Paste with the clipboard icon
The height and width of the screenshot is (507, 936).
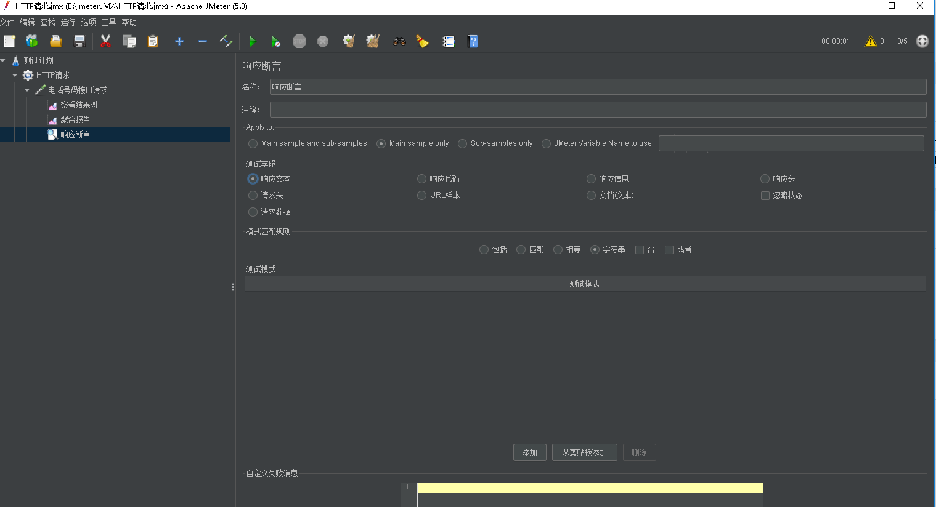click(153, 41)
